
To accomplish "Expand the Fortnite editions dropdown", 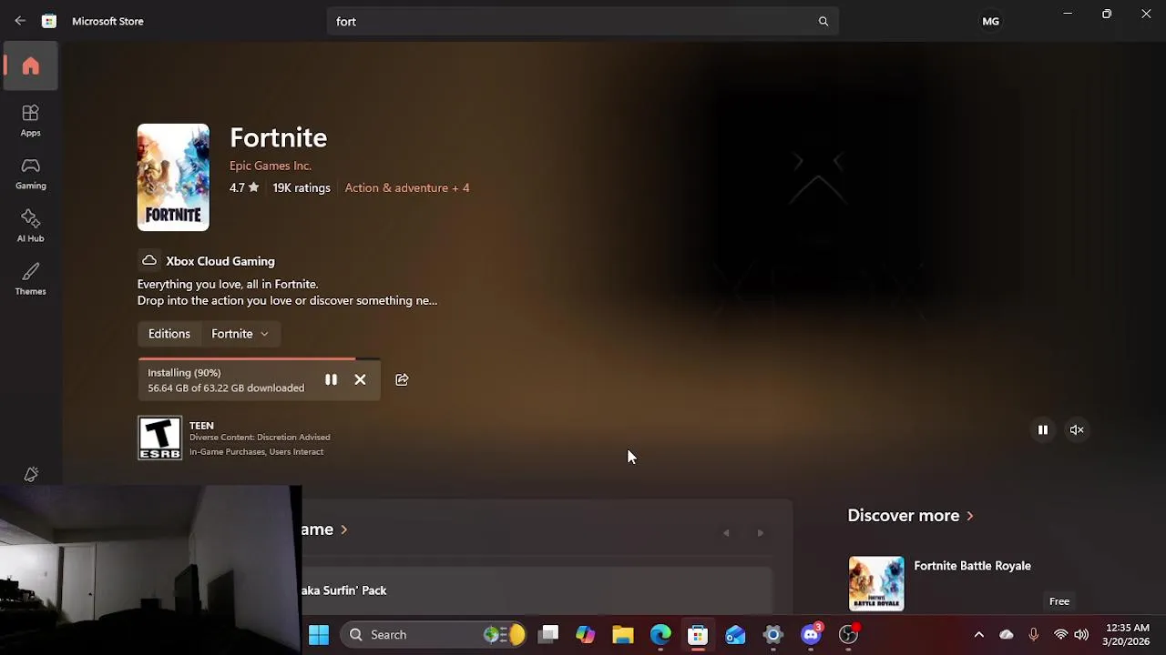I will coord(240,334).
